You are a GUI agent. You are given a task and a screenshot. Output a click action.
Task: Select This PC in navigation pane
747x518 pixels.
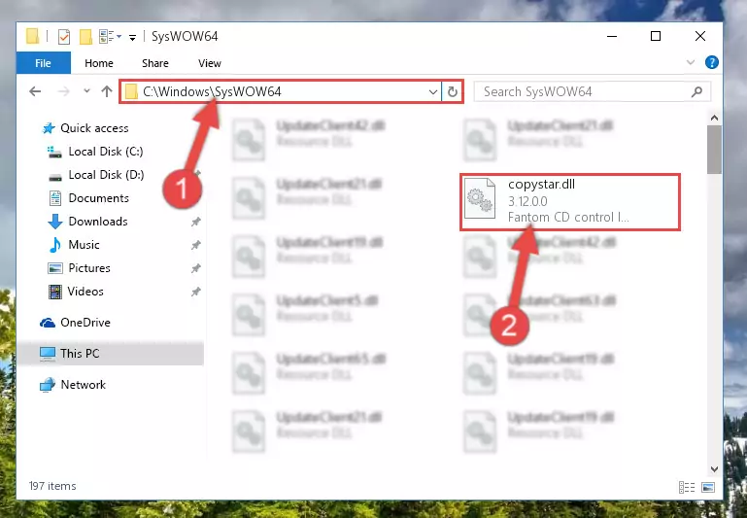pos(80,354)
